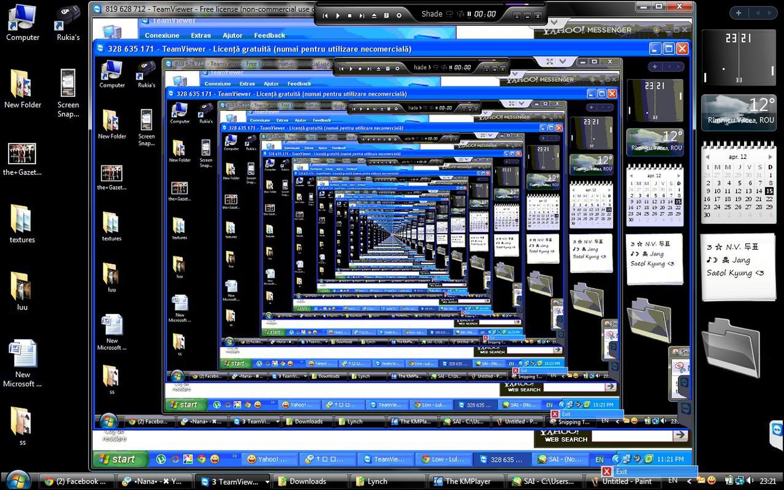The height and width of the screenshot is (490, 784).
Task: Click the nested remote Computer icon
Action: pyautogui.click(x=112, y=75)
